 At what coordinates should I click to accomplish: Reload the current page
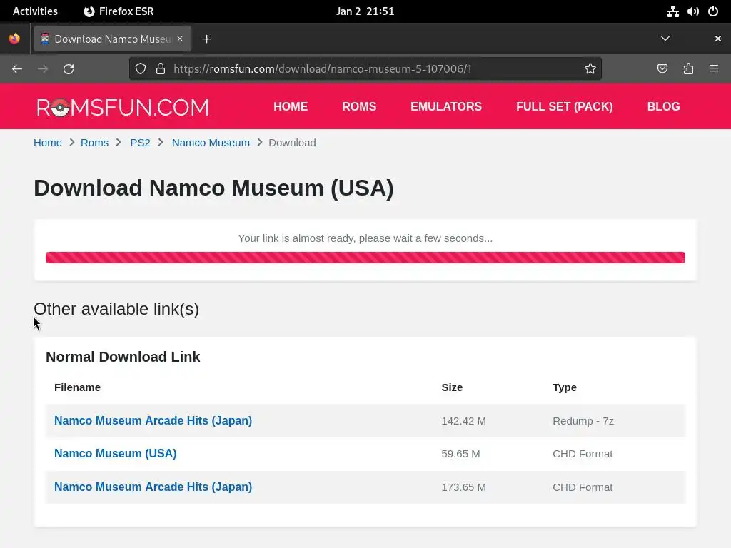tap(69, 68)
